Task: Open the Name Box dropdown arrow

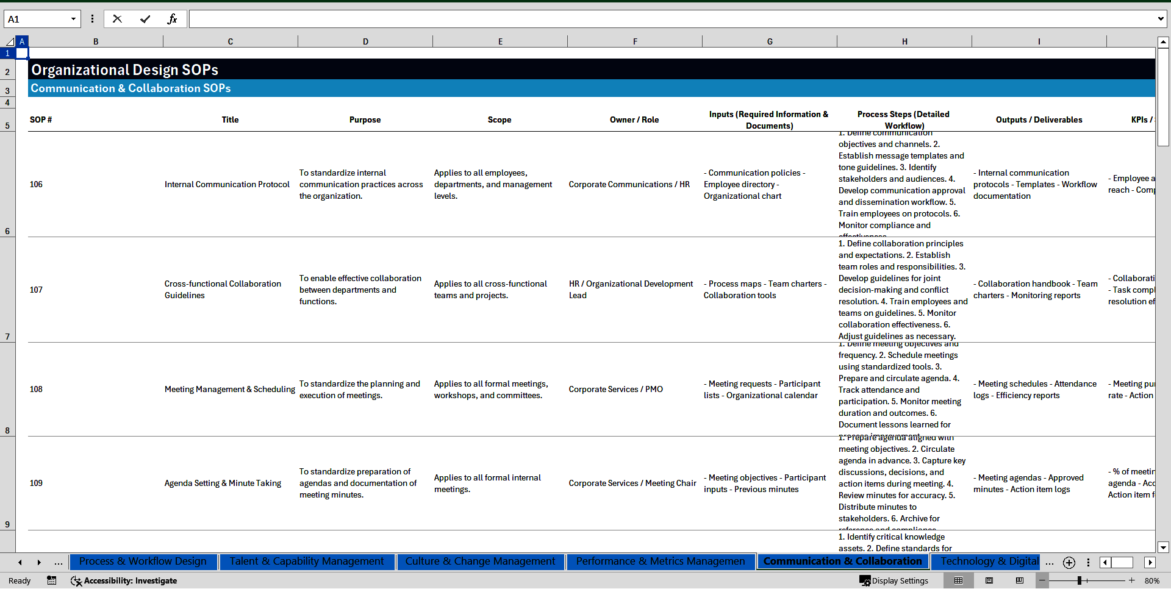Action: (x=73, y=19)
